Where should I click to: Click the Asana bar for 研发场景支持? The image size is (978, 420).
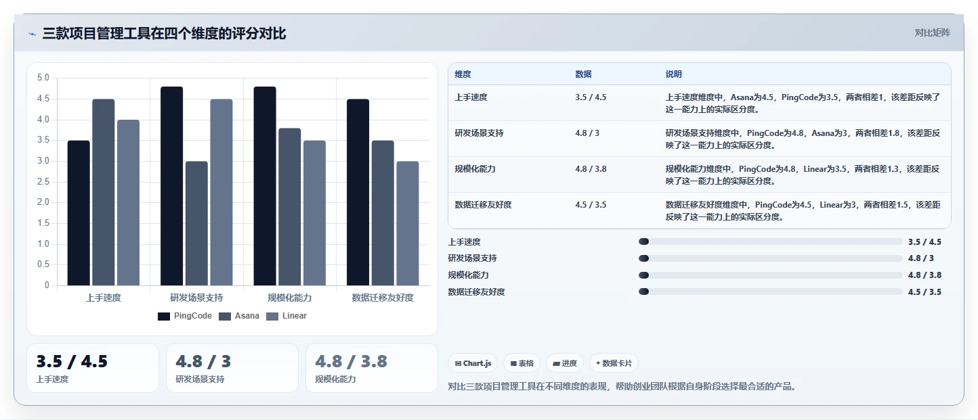pos(196,223)
